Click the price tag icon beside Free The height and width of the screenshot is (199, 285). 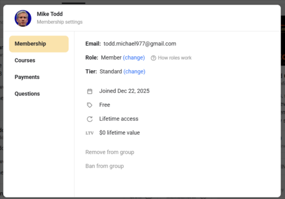click(90, 105)
